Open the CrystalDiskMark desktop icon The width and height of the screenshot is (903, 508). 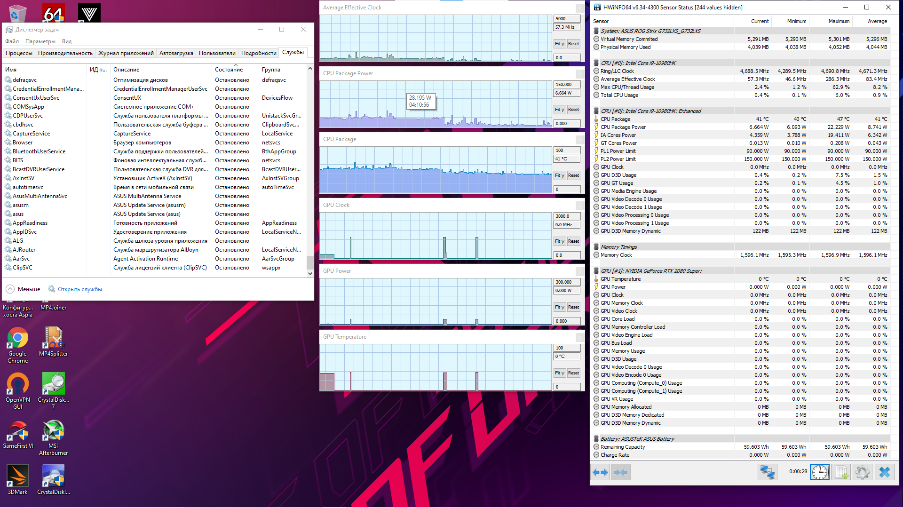[53, 479]
